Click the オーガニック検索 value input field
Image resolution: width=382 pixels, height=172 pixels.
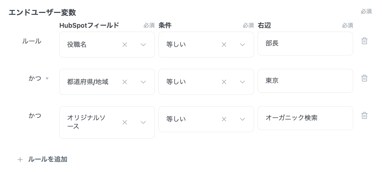[x=305, y=118]
